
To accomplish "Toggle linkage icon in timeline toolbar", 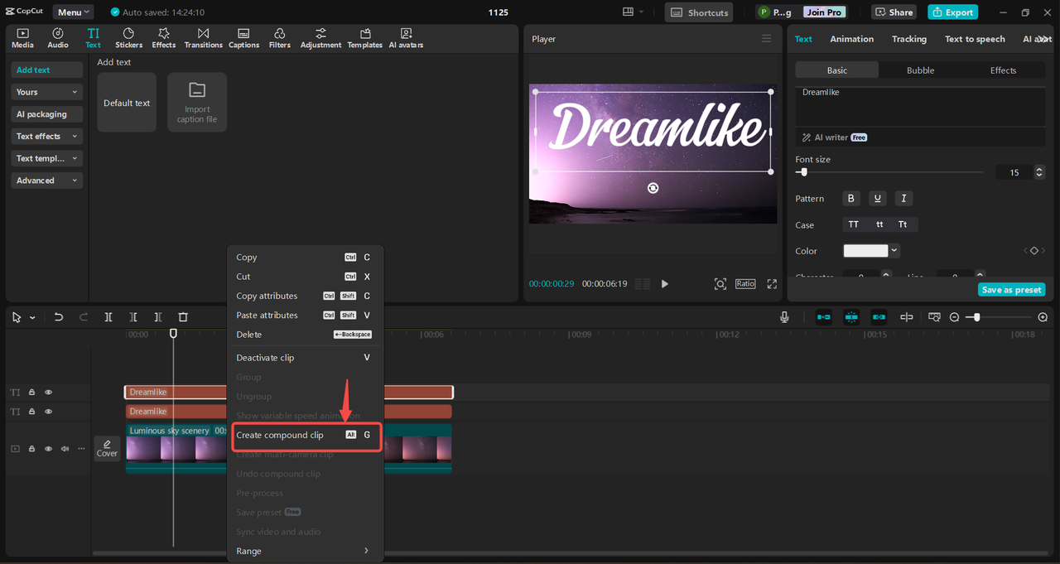I will point(879,317).
